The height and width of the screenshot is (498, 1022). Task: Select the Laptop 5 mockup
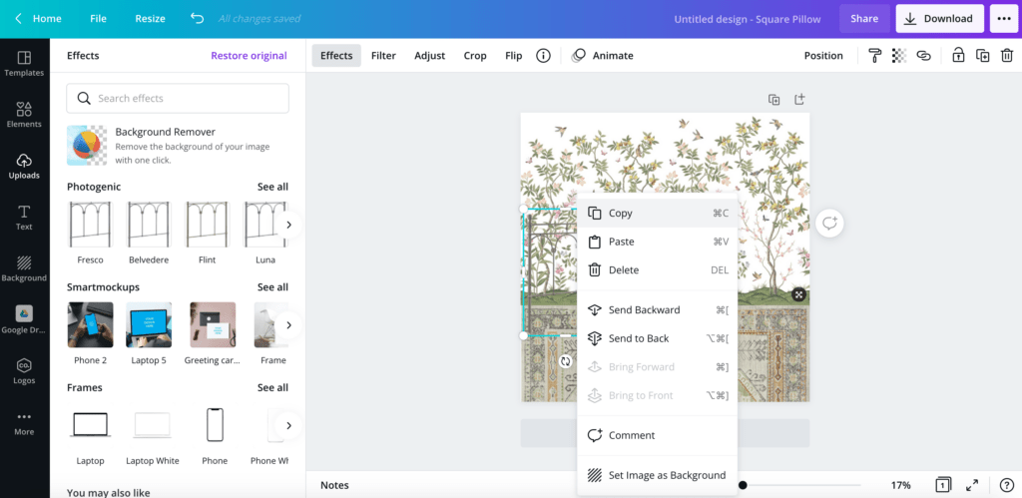[x=149, y=324]
